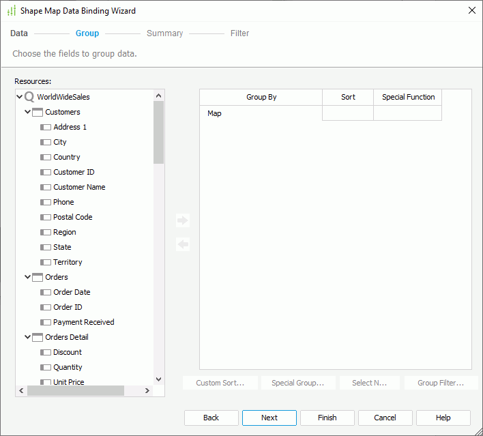Click the add field right arrow icon
This screenshot has width=483, height=436.
(182, 220)
